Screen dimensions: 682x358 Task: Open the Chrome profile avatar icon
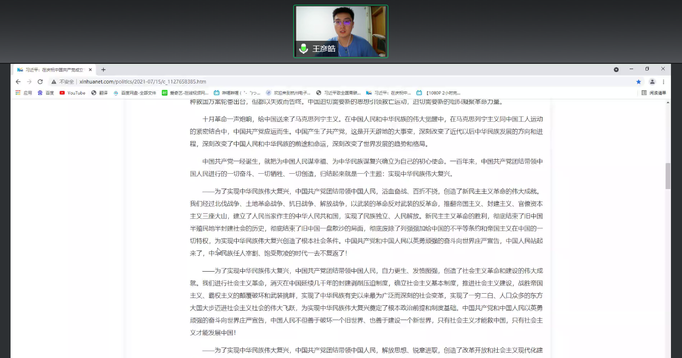coord(652,82)
